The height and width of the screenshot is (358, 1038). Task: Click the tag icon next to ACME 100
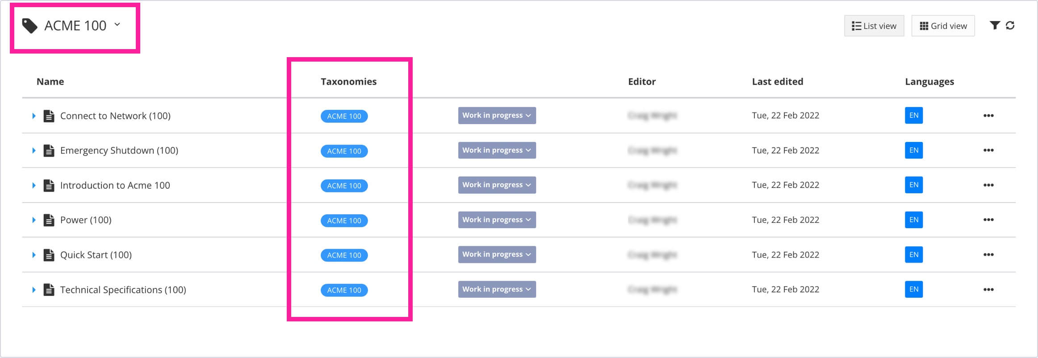(29, 25)
